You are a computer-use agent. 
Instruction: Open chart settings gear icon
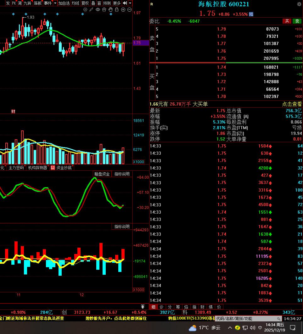pyautogui.click(x=85, y=9)
